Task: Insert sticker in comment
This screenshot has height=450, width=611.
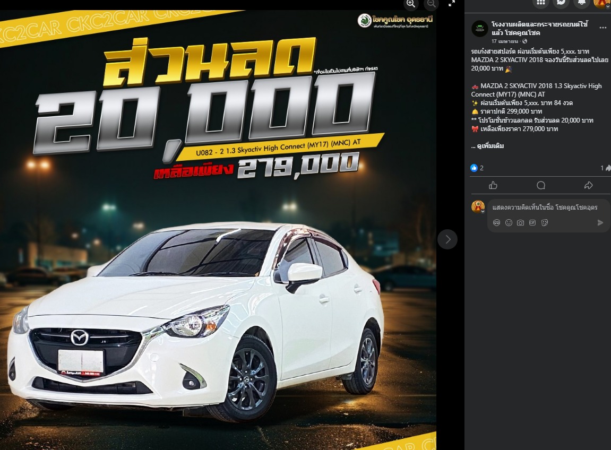Action: pos(545,223)
